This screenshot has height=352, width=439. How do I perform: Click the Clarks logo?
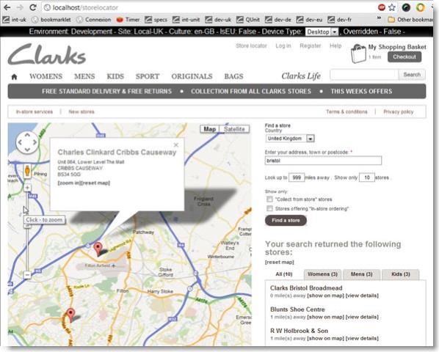47,54
